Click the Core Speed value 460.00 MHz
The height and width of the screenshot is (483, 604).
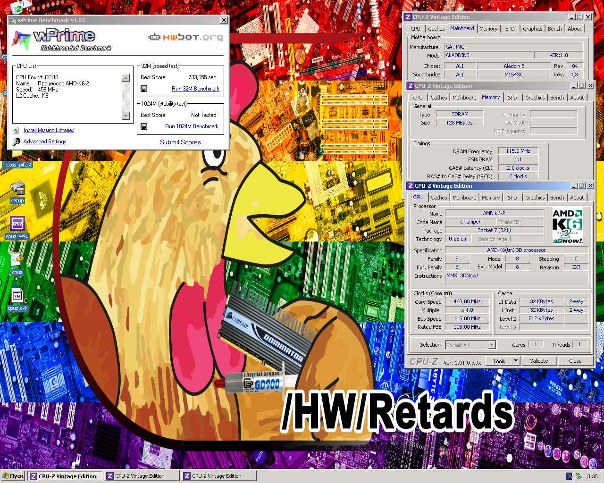pyautogui.click(x=467, y=301)
